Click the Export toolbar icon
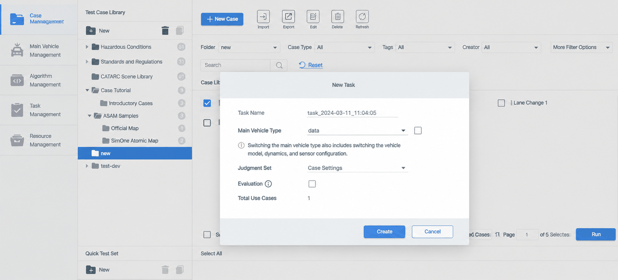This screenshot has height=280, width=618. [x=288, y=17]
